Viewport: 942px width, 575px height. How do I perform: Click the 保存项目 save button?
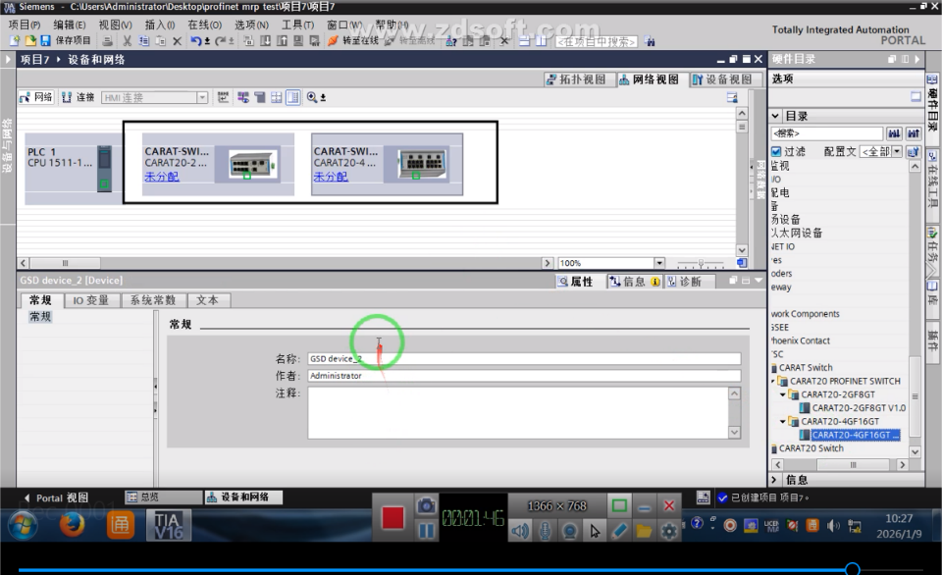66,41
